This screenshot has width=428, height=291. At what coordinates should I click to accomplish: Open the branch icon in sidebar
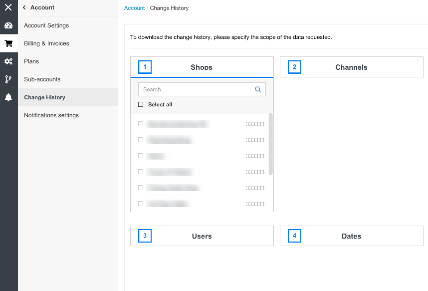pos(8,79)
